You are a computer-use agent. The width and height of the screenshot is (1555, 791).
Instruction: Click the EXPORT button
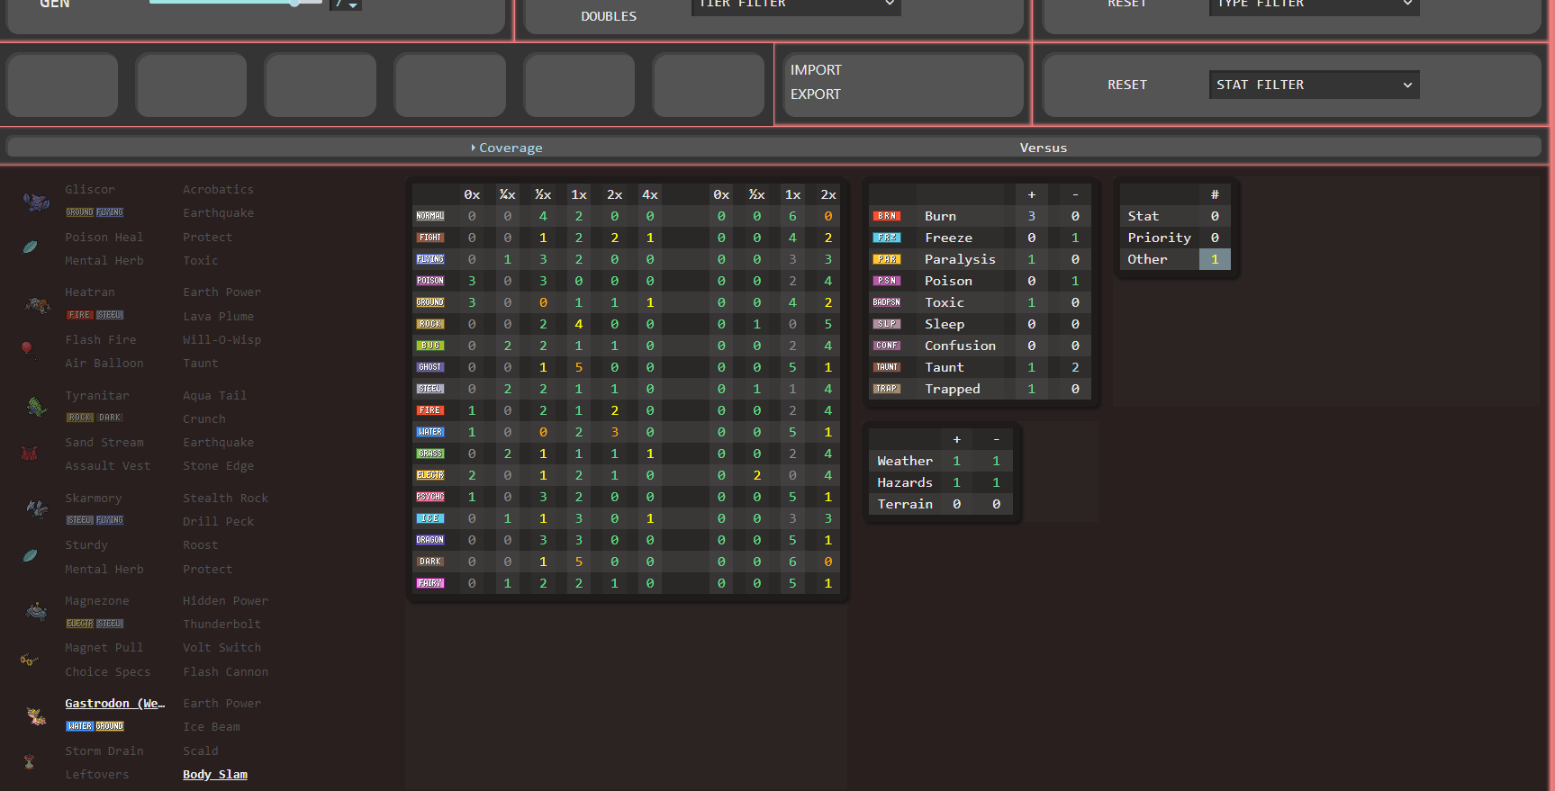pos(816,94)
